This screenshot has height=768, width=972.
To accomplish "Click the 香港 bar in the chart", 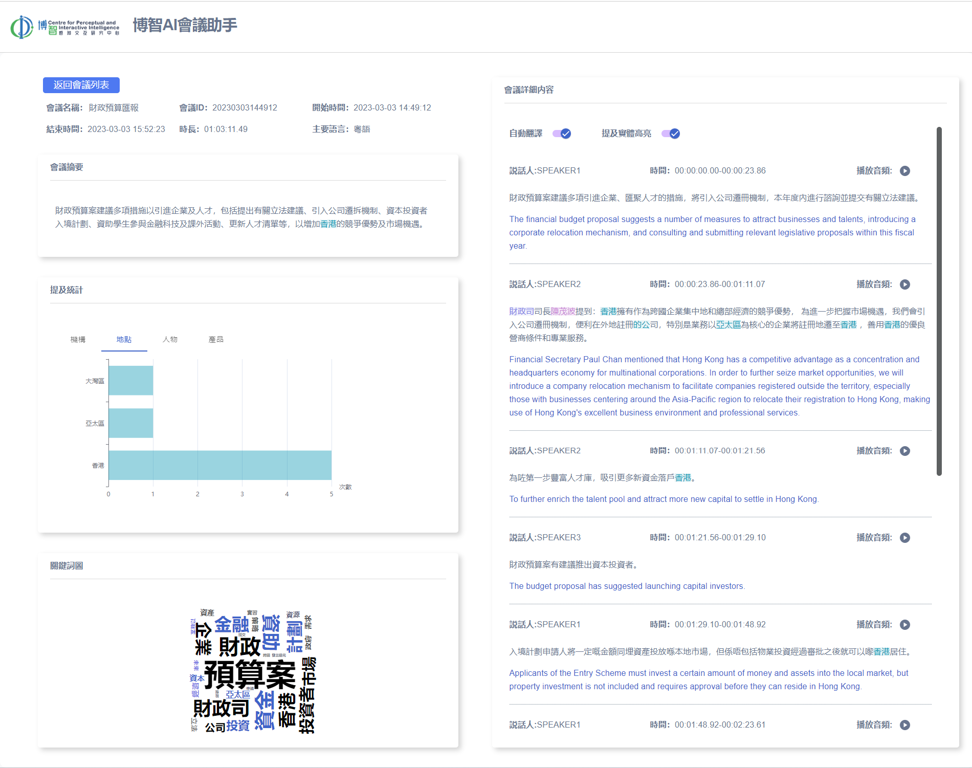I will [x=220, y=465].
